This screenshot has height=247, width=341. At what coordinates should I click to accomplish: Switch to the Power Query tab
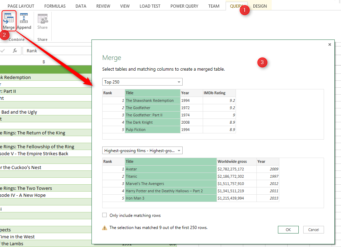point(184,6)
